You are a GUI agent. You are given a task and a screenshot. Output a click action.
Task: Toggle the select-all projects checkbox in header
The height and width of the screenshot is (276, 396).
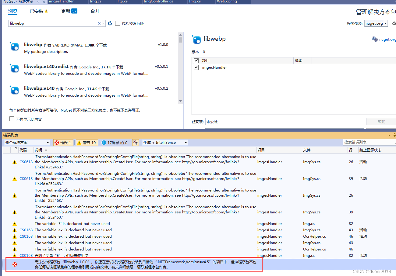[x=196, y=61]
